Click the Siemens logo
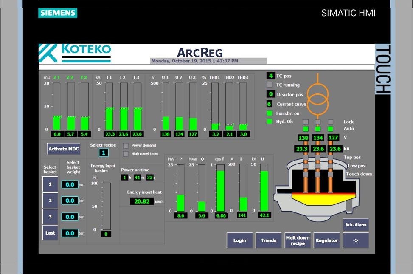 tap(58, 13)
